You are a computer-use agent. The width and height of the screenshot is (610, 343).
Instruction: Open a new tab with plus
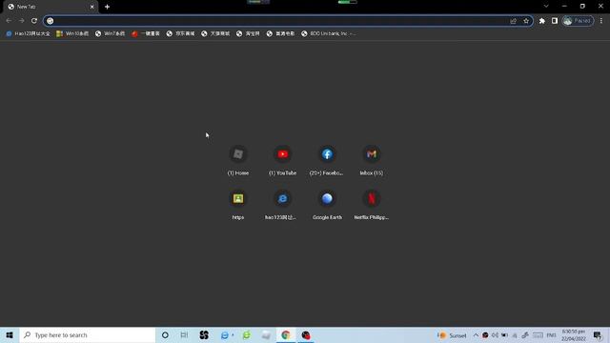coord(107,7)
